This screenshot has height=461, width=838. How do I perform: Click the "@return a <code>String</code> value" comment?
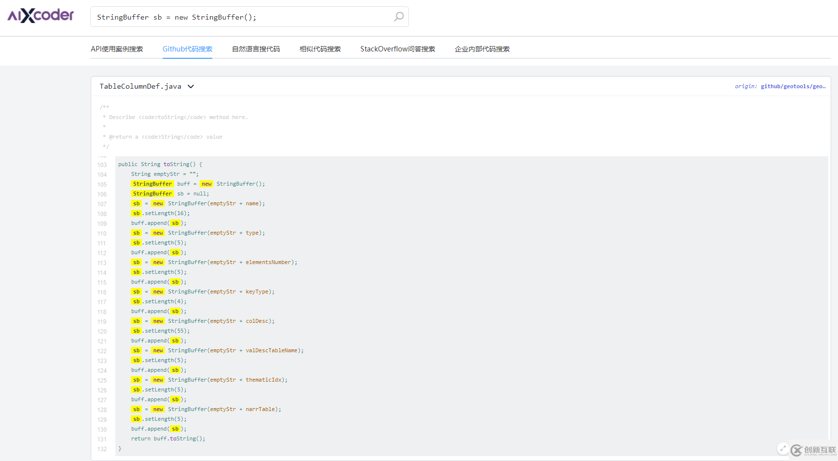165,137
